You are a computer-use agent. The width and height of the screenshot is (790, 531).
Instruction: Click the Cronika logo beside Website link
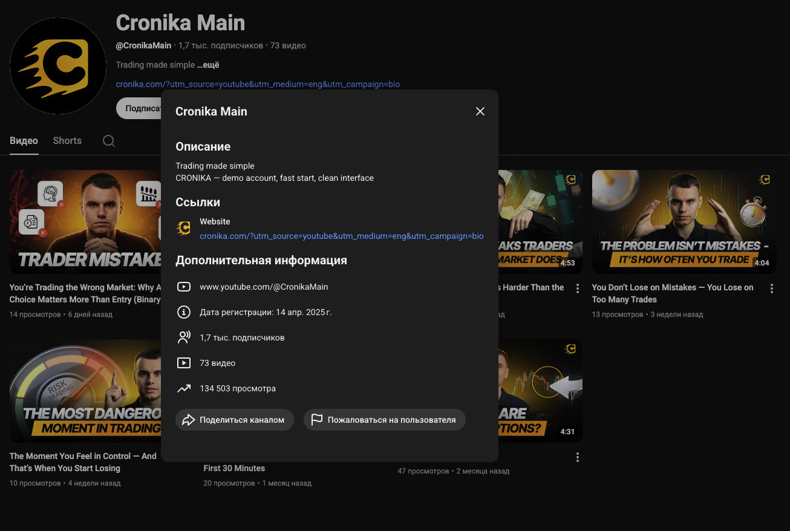(183, 228)
